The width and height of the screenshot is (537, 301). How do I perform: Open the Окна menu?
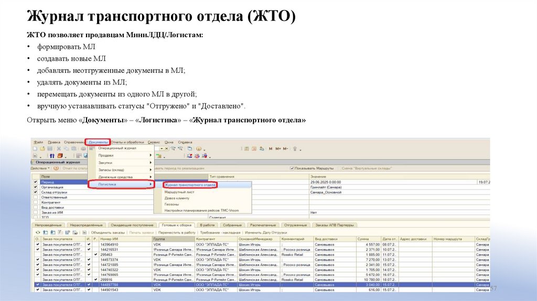pos(169,142)
